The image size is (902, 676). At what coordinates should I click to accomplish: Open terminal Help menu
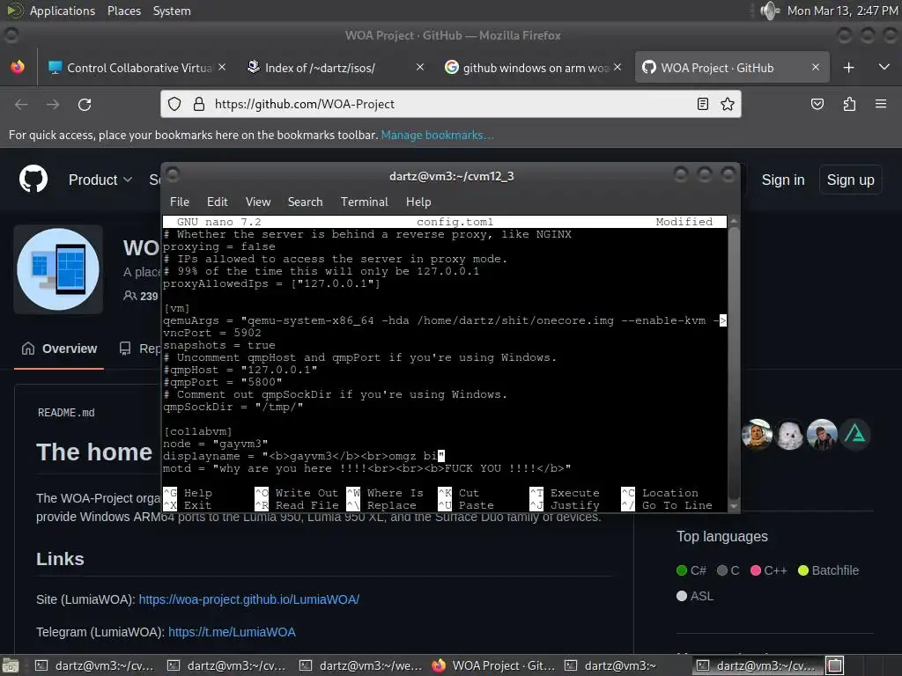point(418,202)
